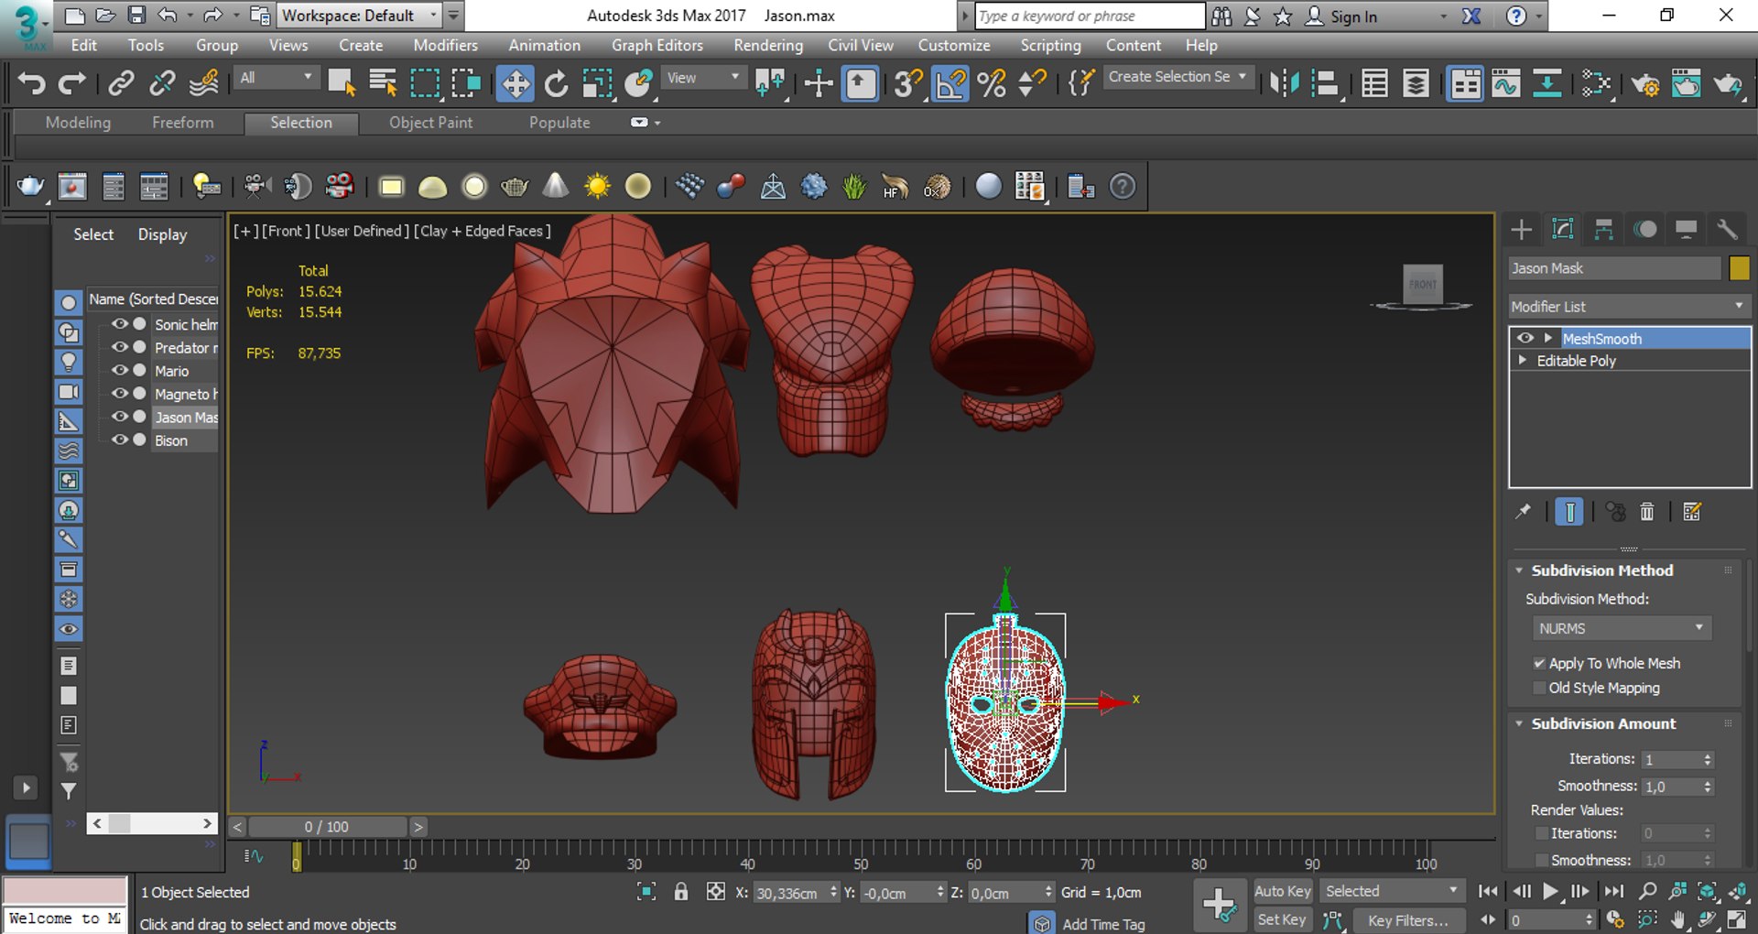This screenshot has width=1758, height=934.
Task: Switch to the Utilities wrench panel
Action: tap(1727, 229)
